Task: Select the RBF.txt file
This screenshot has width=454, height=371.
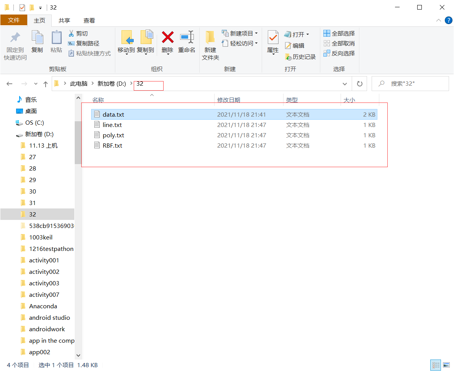Action: point(234,145)
